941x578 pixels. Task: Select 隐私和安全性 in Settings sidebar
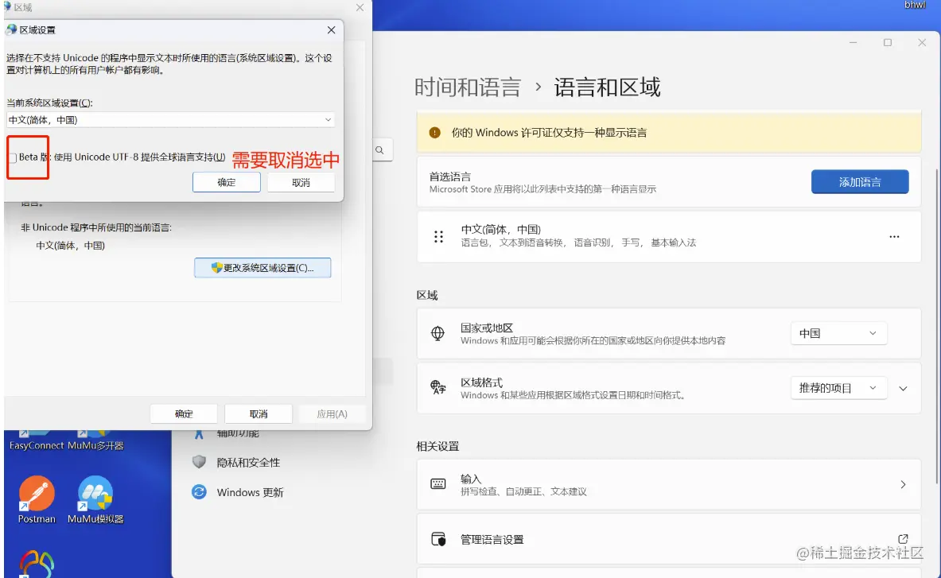pos(248,462)
